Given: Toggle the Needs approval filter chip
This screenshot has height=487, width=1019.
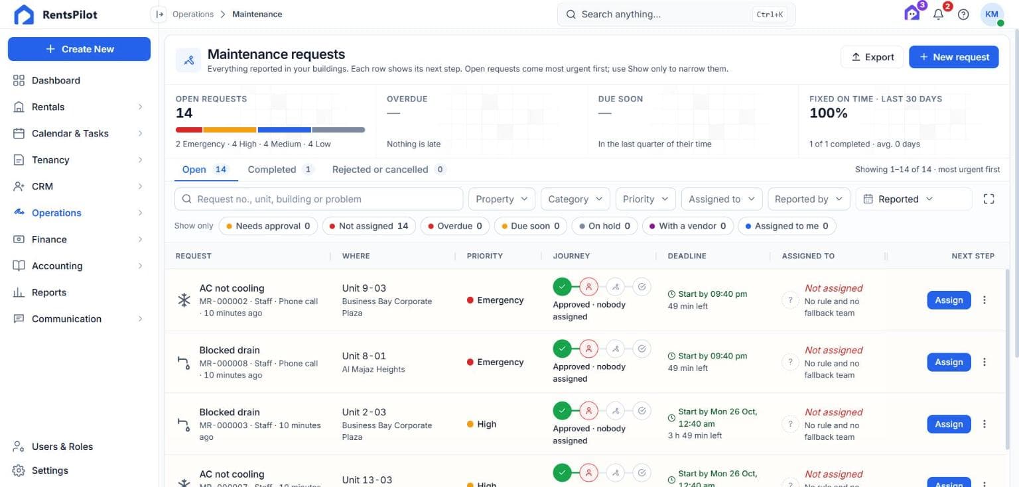Looking at the screenshot, I should (x=268, y=226).
